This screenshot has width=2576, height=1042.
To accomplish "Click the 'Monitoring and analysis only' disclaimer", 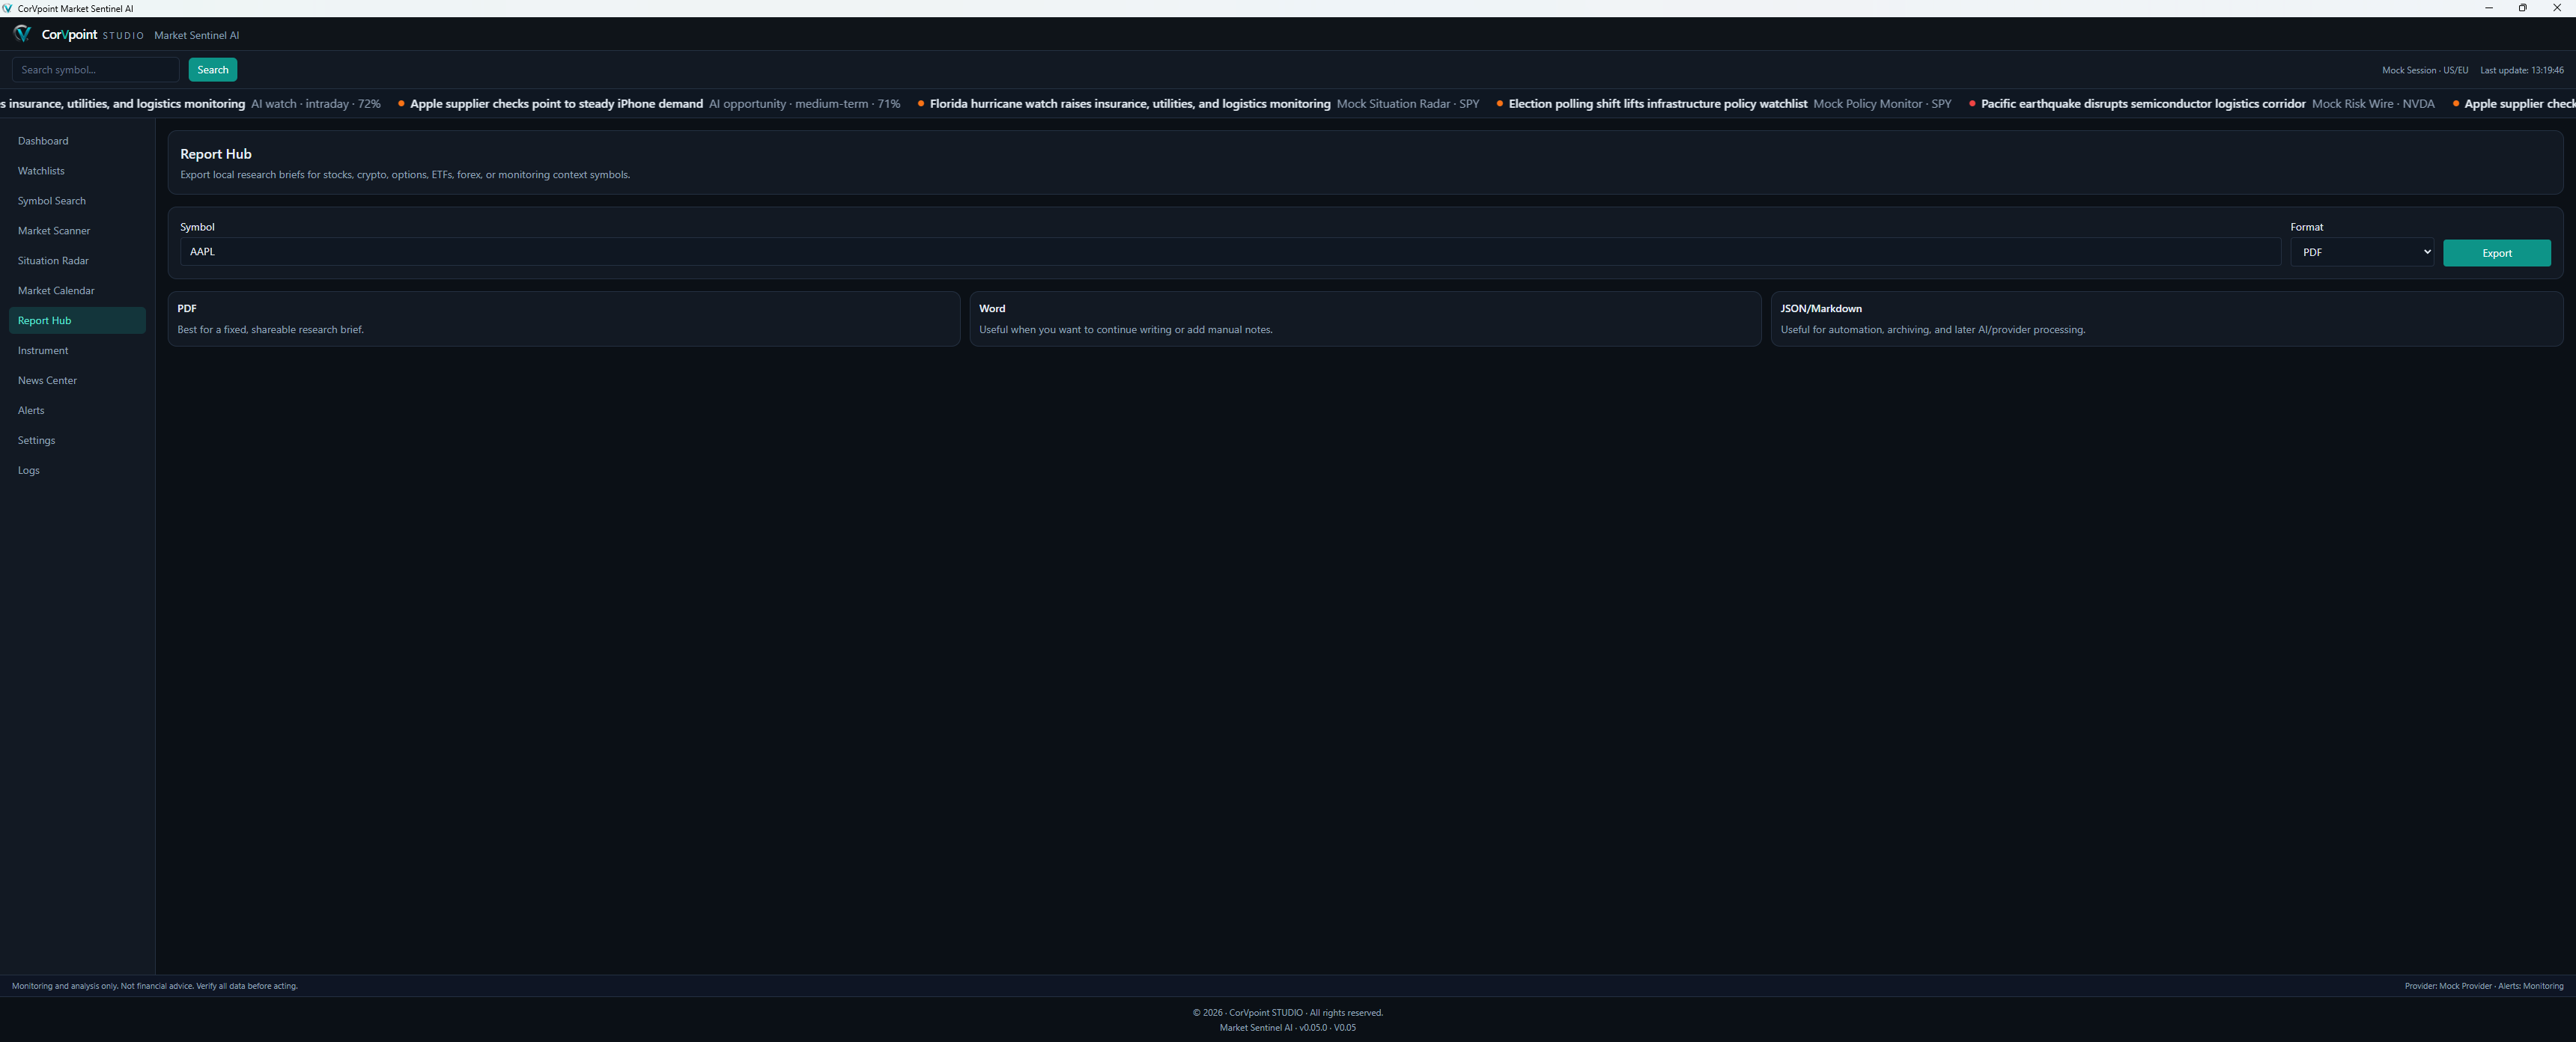I will 155,986.
